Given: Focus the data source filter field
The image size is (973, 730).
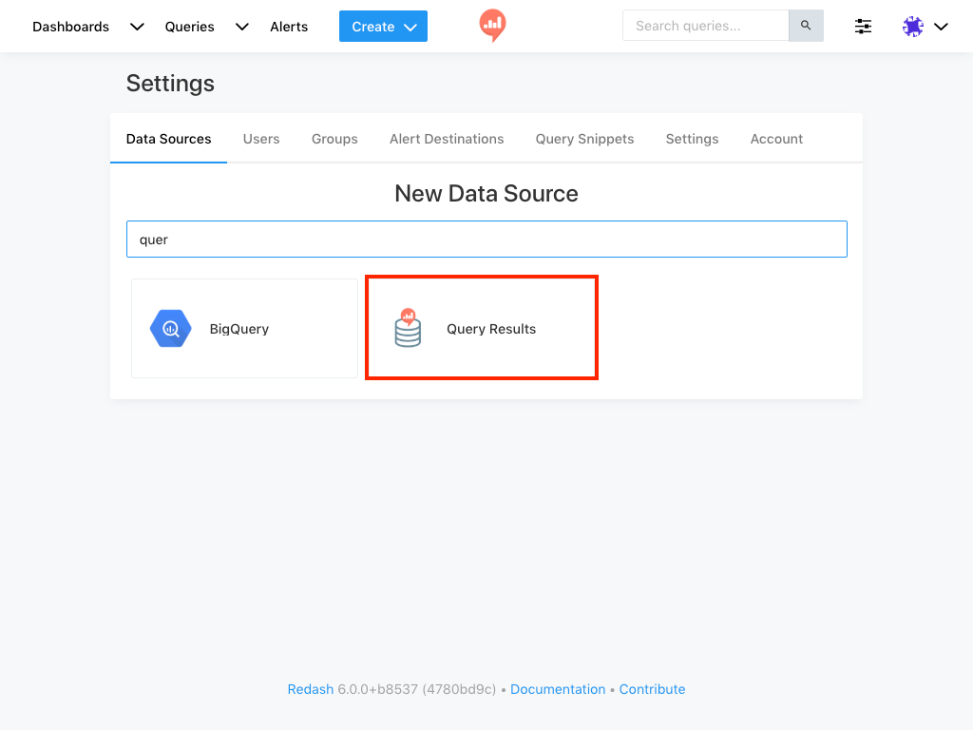Looking at the screenshot, I should click(486, 240).
